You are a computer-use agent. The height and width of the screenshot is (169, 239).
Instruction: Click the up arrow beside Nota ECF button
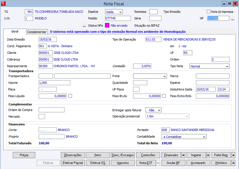point(158,163)
